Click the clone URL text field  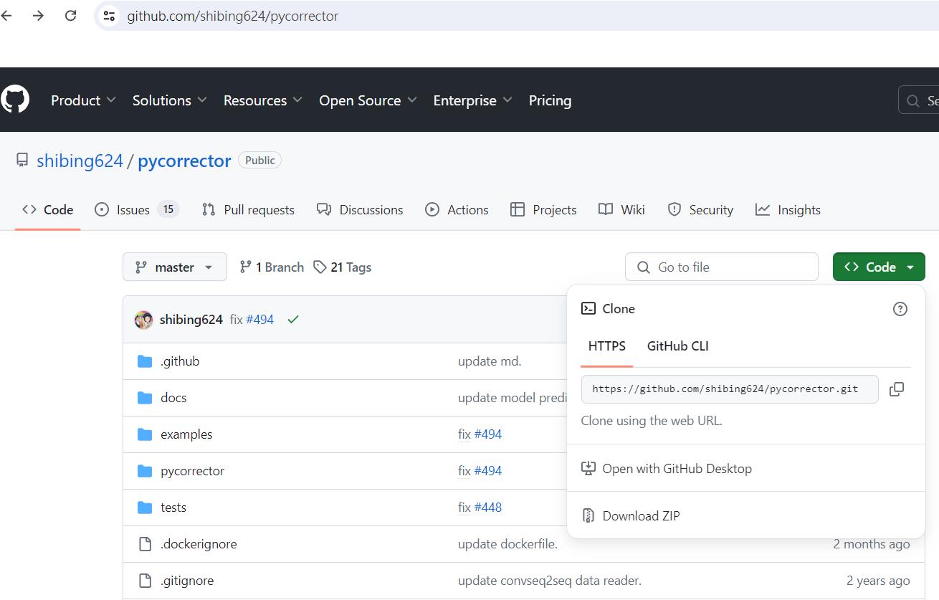[730, 389]
